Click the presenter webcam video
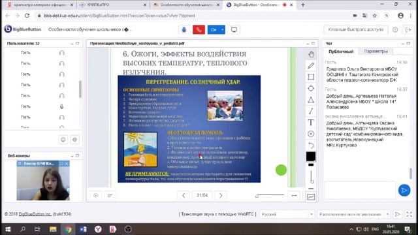Viewport: 418px width, 235px height. coord(43,183)
